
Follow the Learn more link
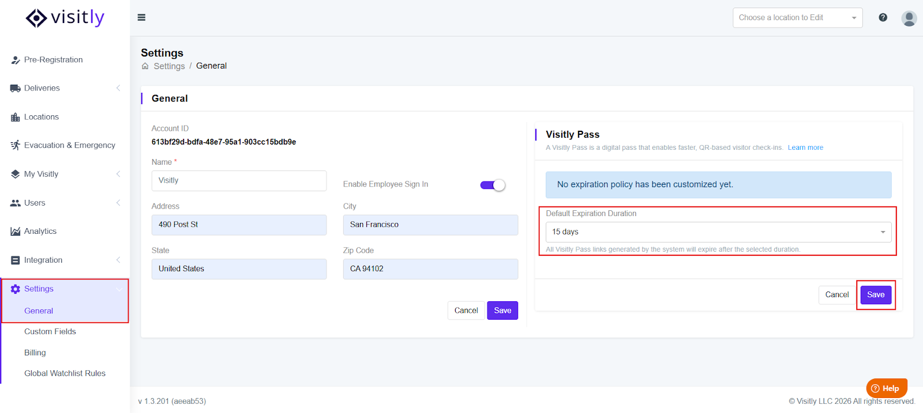tap(805, 148)
